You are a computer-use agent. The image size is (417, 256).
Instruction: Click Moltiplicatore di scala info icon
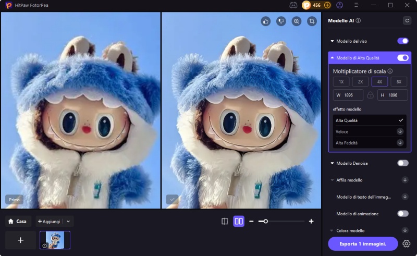click(390, 71)
